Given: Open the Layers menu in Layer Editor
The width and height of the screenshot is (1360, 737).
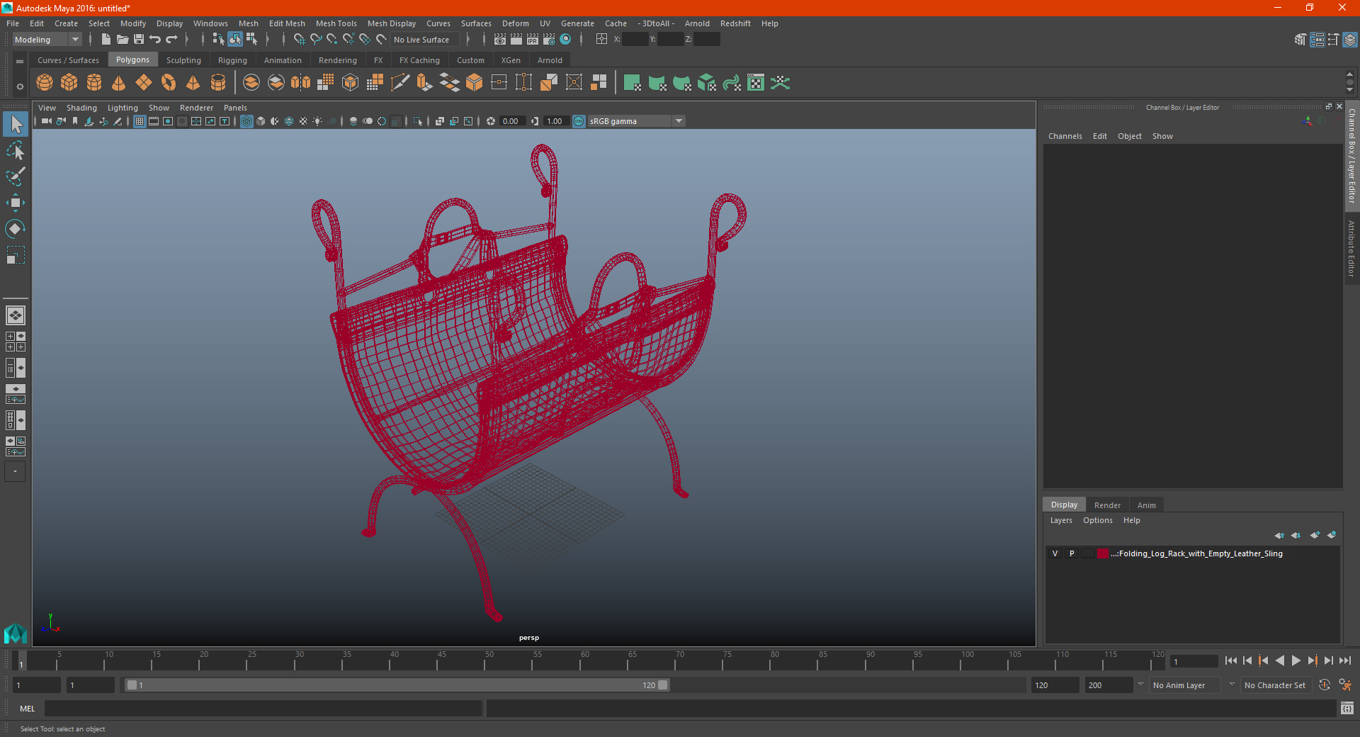Looking at the screenshot, I should pyautogui.click(x=1061, y=520).
